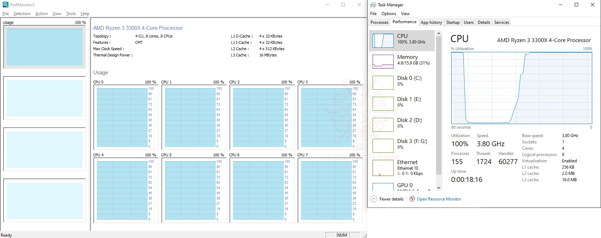The width and height of the screenshot is (601, 238).
Task: Click the CPU 4 usage graph
Action: click(x=126, y=190)
